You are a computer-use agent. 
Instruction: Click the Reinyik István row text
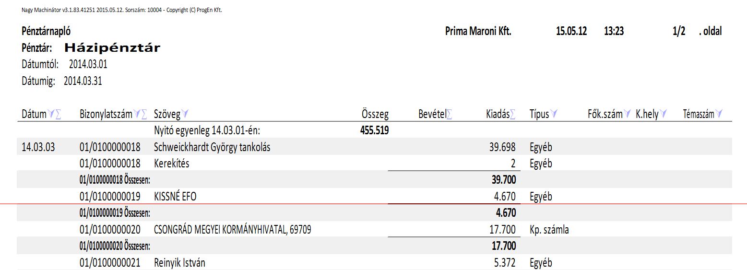pos(179,263)
